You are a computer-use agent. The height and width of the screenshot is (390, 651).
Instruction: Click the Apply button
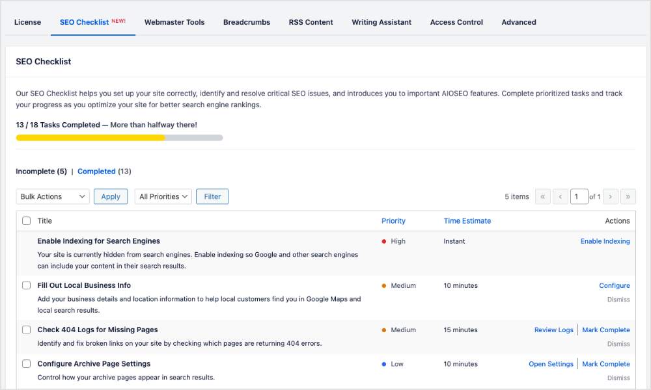(x=111, y=196)
